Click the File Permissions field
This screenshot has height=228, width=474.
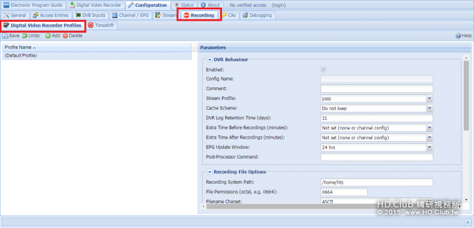click(344, 192)
